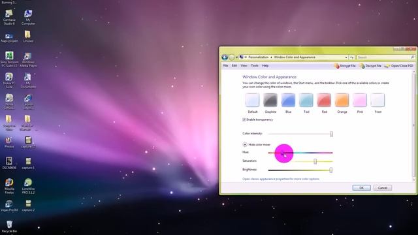
Task: Open classic appearance properties link
Action: 281,179
